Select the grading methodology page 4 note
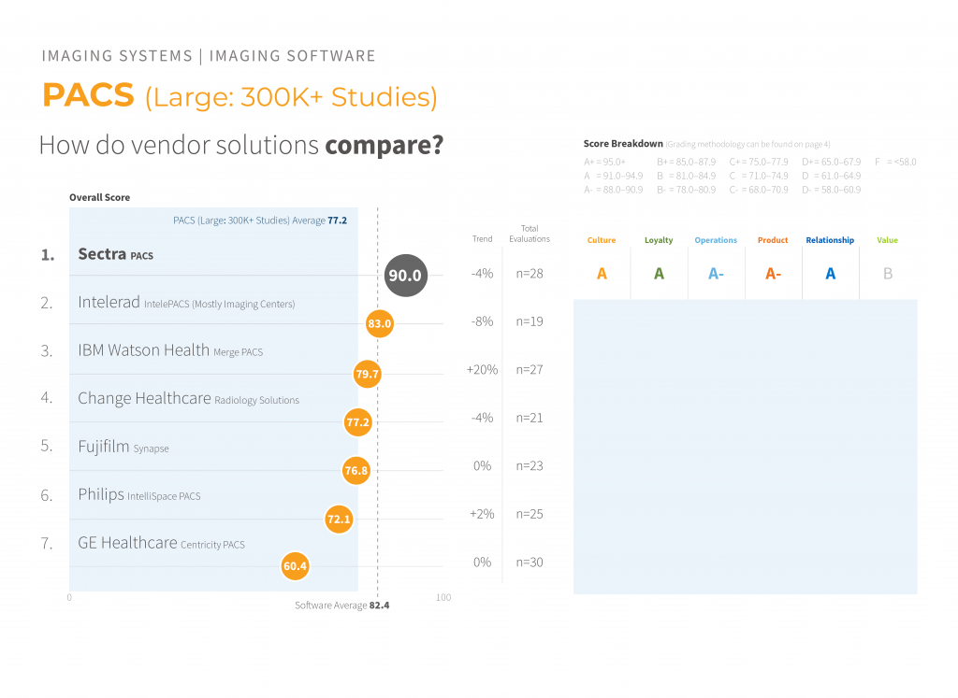 pyautogui.click(x=748, y=145)
